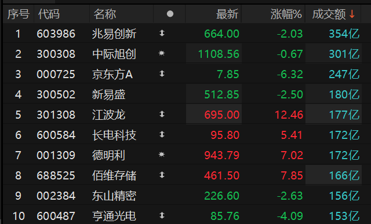Click the 代码 column header
Viewport: 371px width, 224px height.
tap(49, 14)
